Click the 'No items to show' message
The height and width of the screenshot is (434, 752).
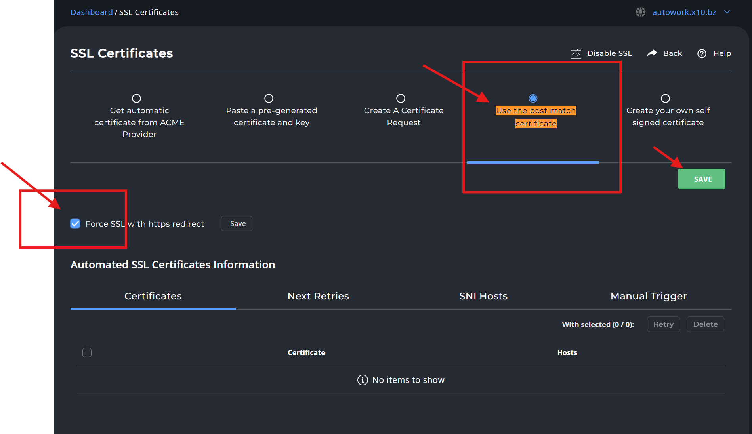408,380
